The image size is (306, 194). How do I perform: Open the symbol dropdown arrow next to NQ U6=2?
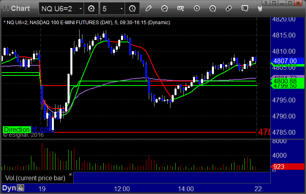[80, 8]
